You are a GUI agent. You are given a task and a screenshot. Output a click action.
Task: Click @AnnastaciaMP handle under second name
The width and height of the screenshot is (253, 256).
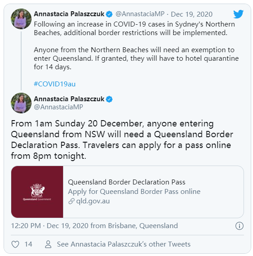[x=59, y=107]
